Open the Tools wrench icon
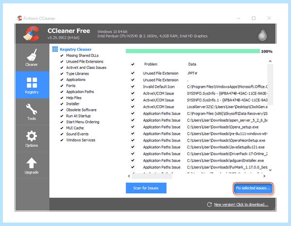This screenshot has width=291, height=226. tap(32, 109)
